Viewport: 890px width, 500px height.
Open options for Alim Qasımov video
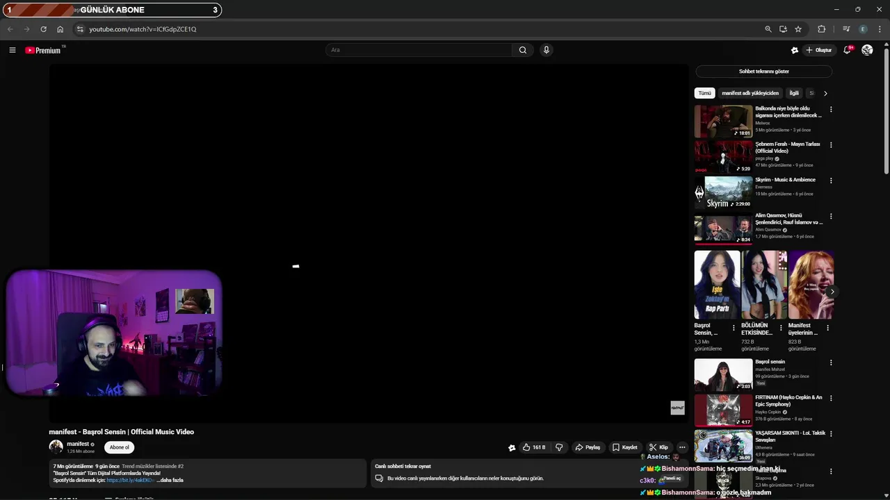point(830,216)
